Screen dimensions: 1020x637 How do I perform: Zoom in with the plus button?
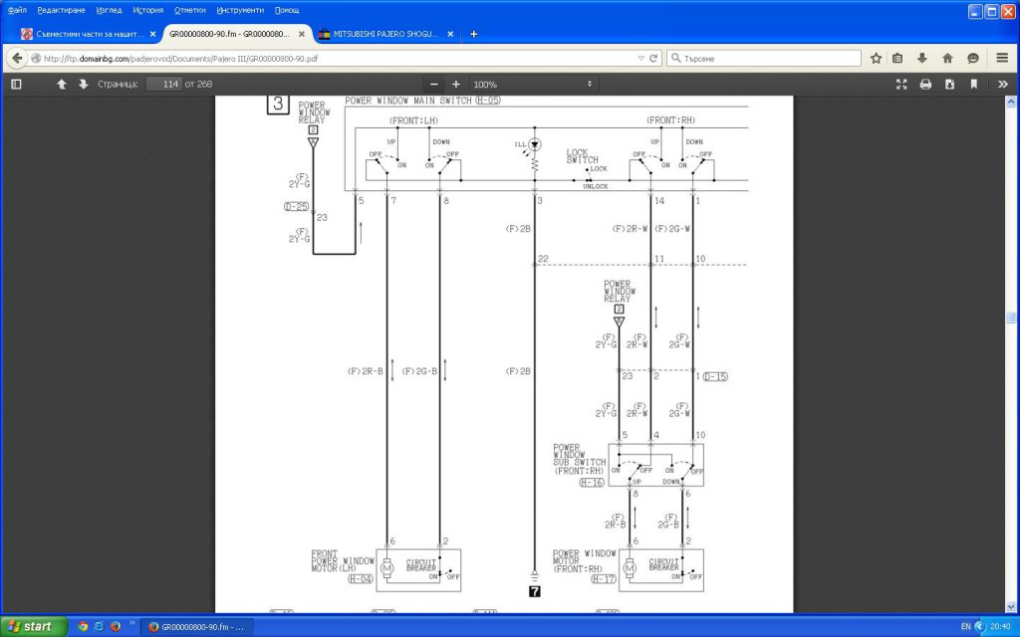(456, 84)
